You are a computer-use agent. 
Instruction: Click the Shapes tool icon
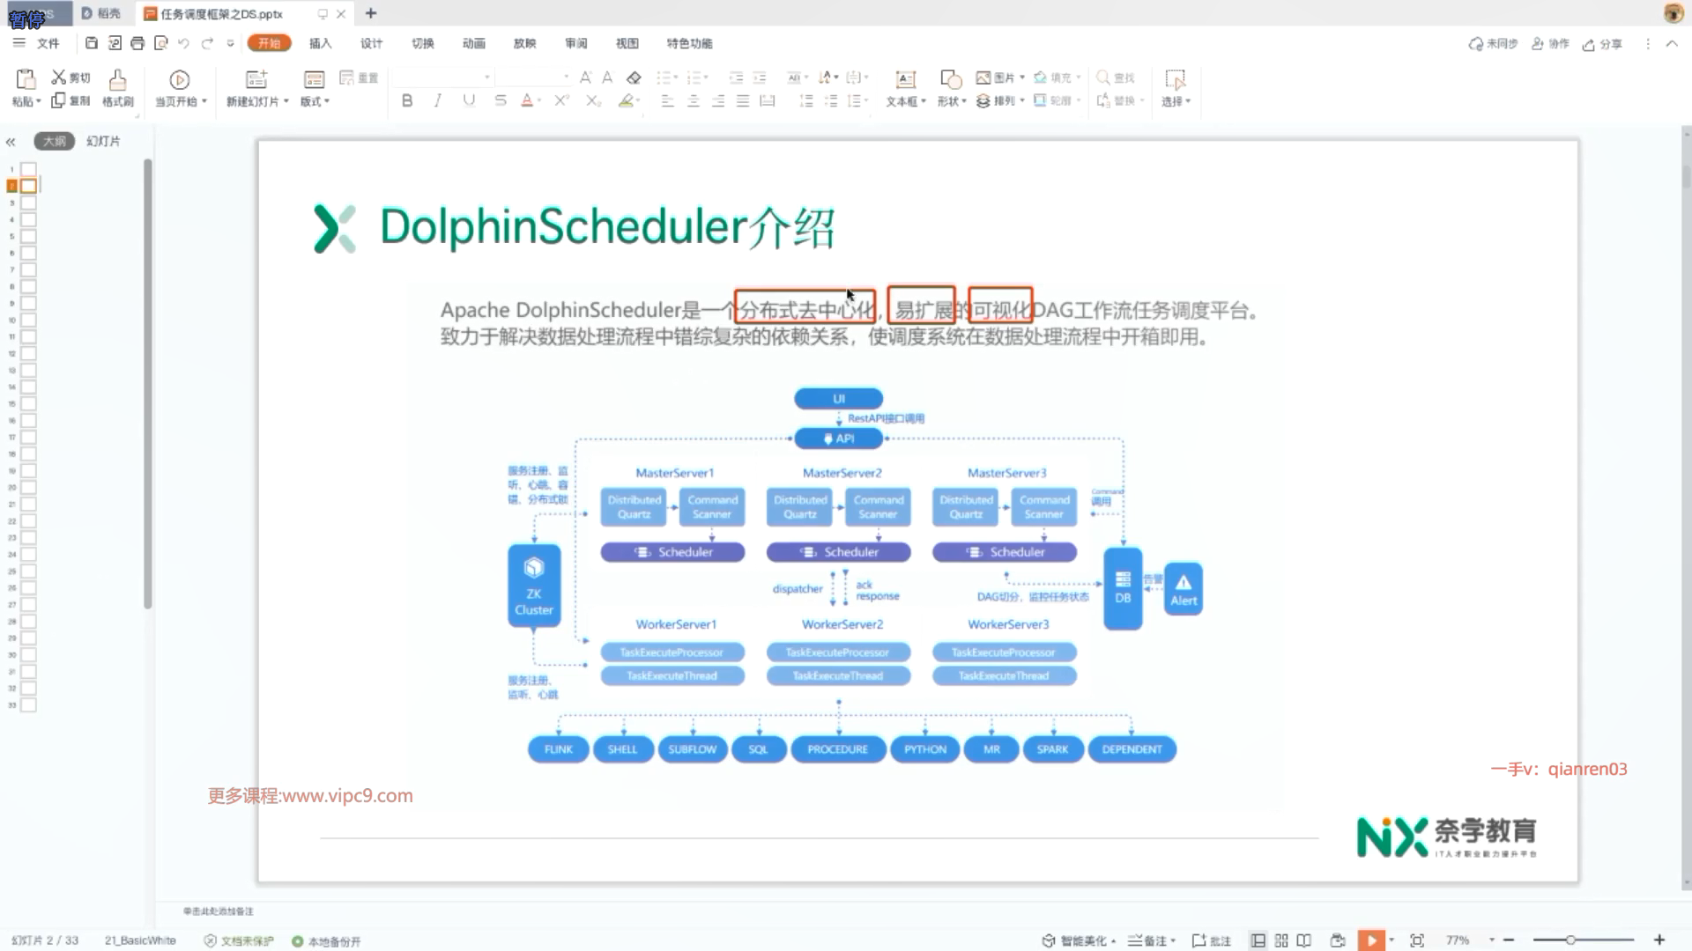[x=950, y=80]
